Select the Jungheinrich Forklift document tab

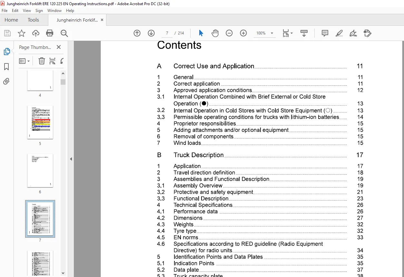pos(77,20)
